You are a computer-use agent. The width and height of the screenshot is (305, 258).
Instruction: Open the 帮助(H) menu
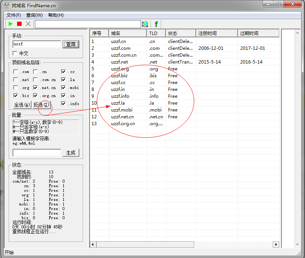pyautogui.click(x=56, y=15)
